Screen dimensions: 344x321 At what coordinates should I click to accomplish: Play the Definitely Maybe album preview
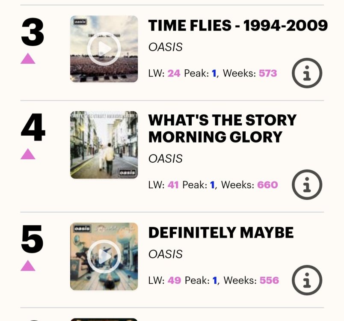pyautogui.click(x=104, y=256)
